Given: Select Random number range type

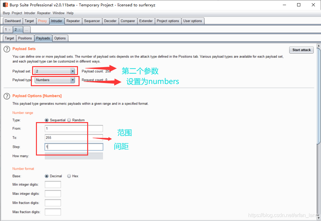Looking at the screenshot, I should [69, 120].
